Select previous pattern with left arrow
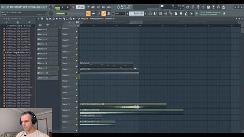Image resolution: width=244 pixels, height=137 pixels. (127, 14)
